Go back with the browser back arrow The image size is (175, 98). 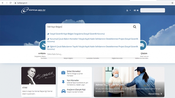pos(3,3)
